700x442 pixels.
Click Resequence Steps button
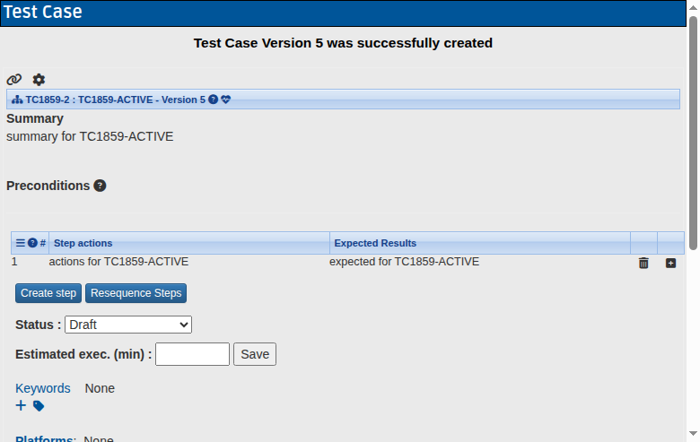pos(136,293)
